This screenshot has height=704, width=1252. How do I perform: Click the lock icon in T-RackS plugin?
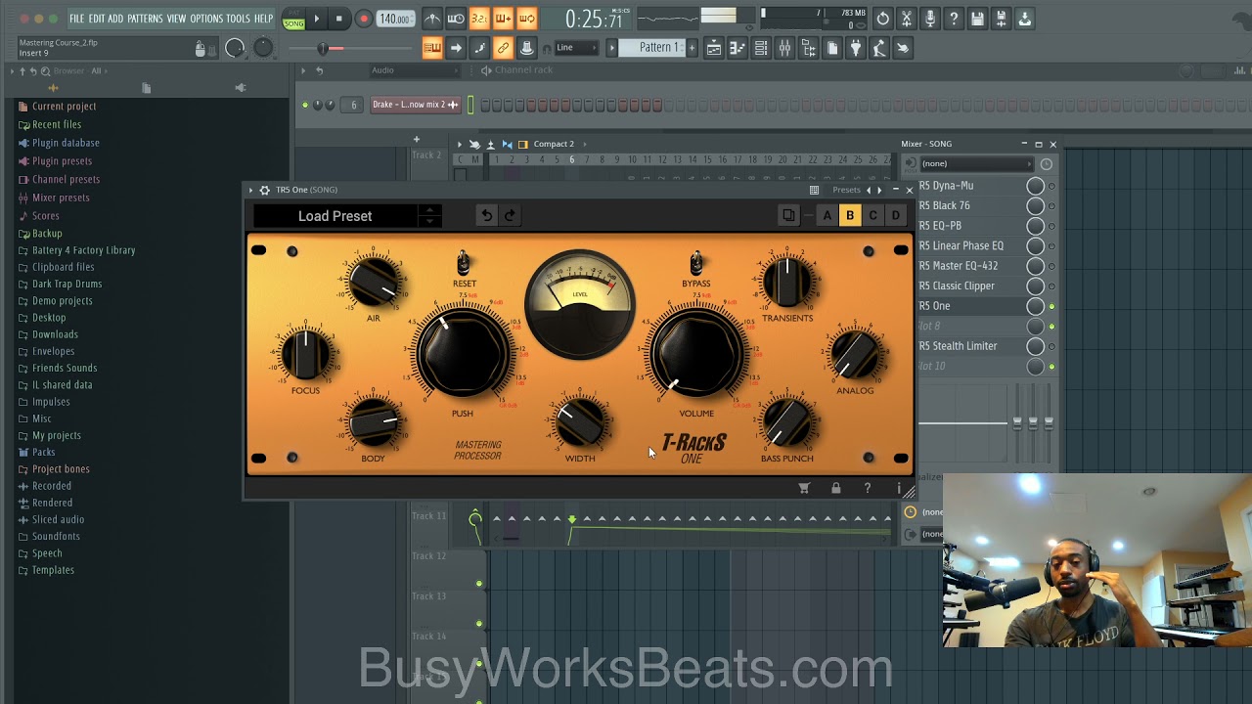pyautogui.click(x=835, y=488)
